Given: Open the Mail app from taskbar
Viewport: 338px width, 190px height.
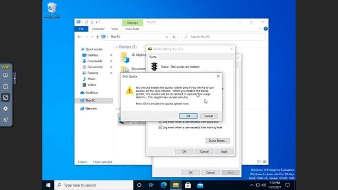Looking at the screenshot, I should (x=200, y=185).
